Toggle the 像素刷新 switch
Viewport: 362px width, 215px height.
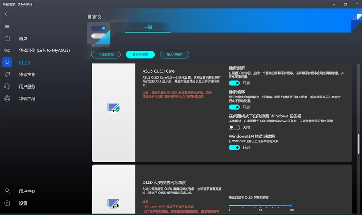tap(234, 83)
